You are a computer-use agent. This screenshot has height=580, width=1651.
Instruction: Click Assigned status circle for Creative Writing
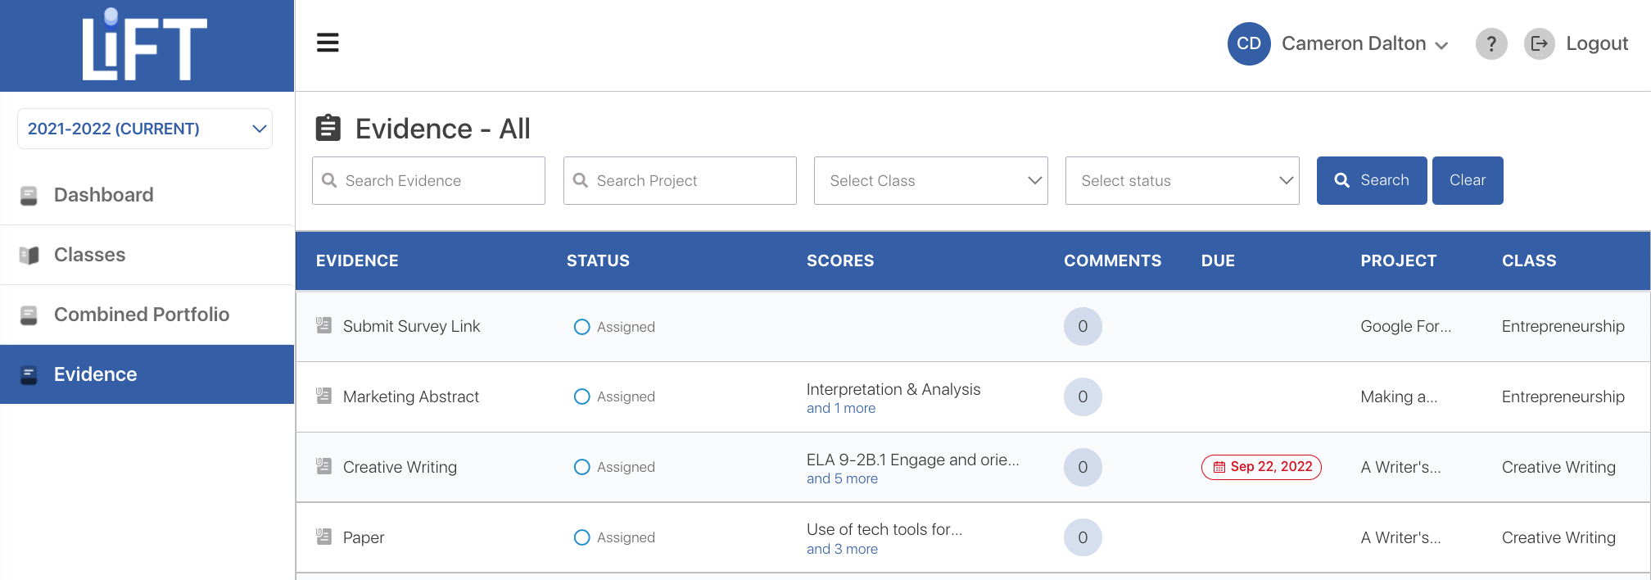coord(581,467)
